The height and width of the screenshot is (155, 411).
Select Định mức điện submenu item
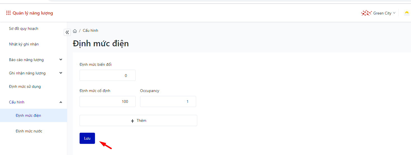(28, 115)
